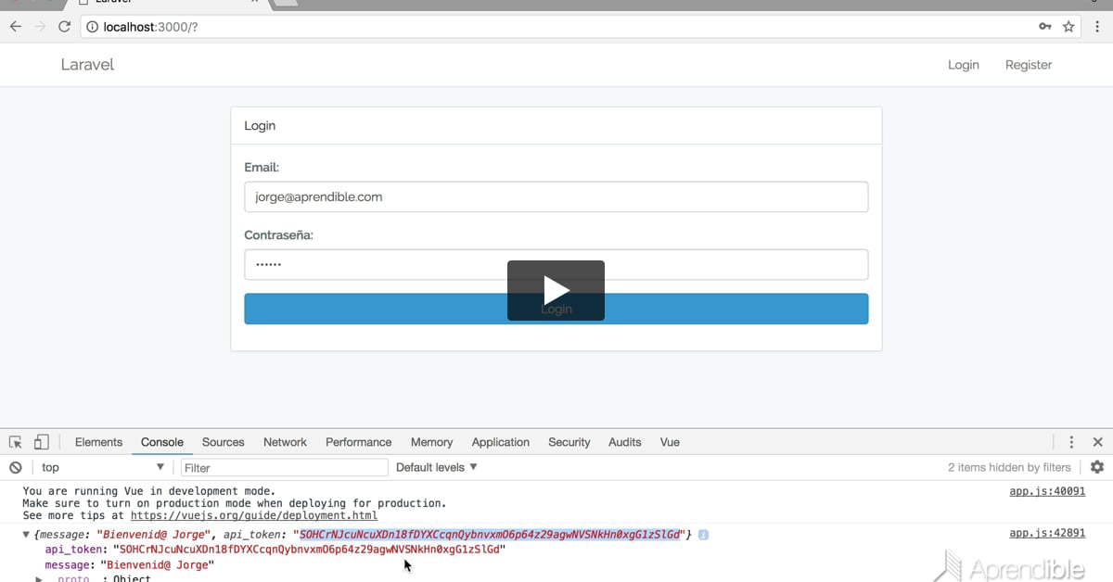The height and width of the screenshot is (582, 1113).
Task: Open the Register link in the navbar
Action: pos(1028,65)
